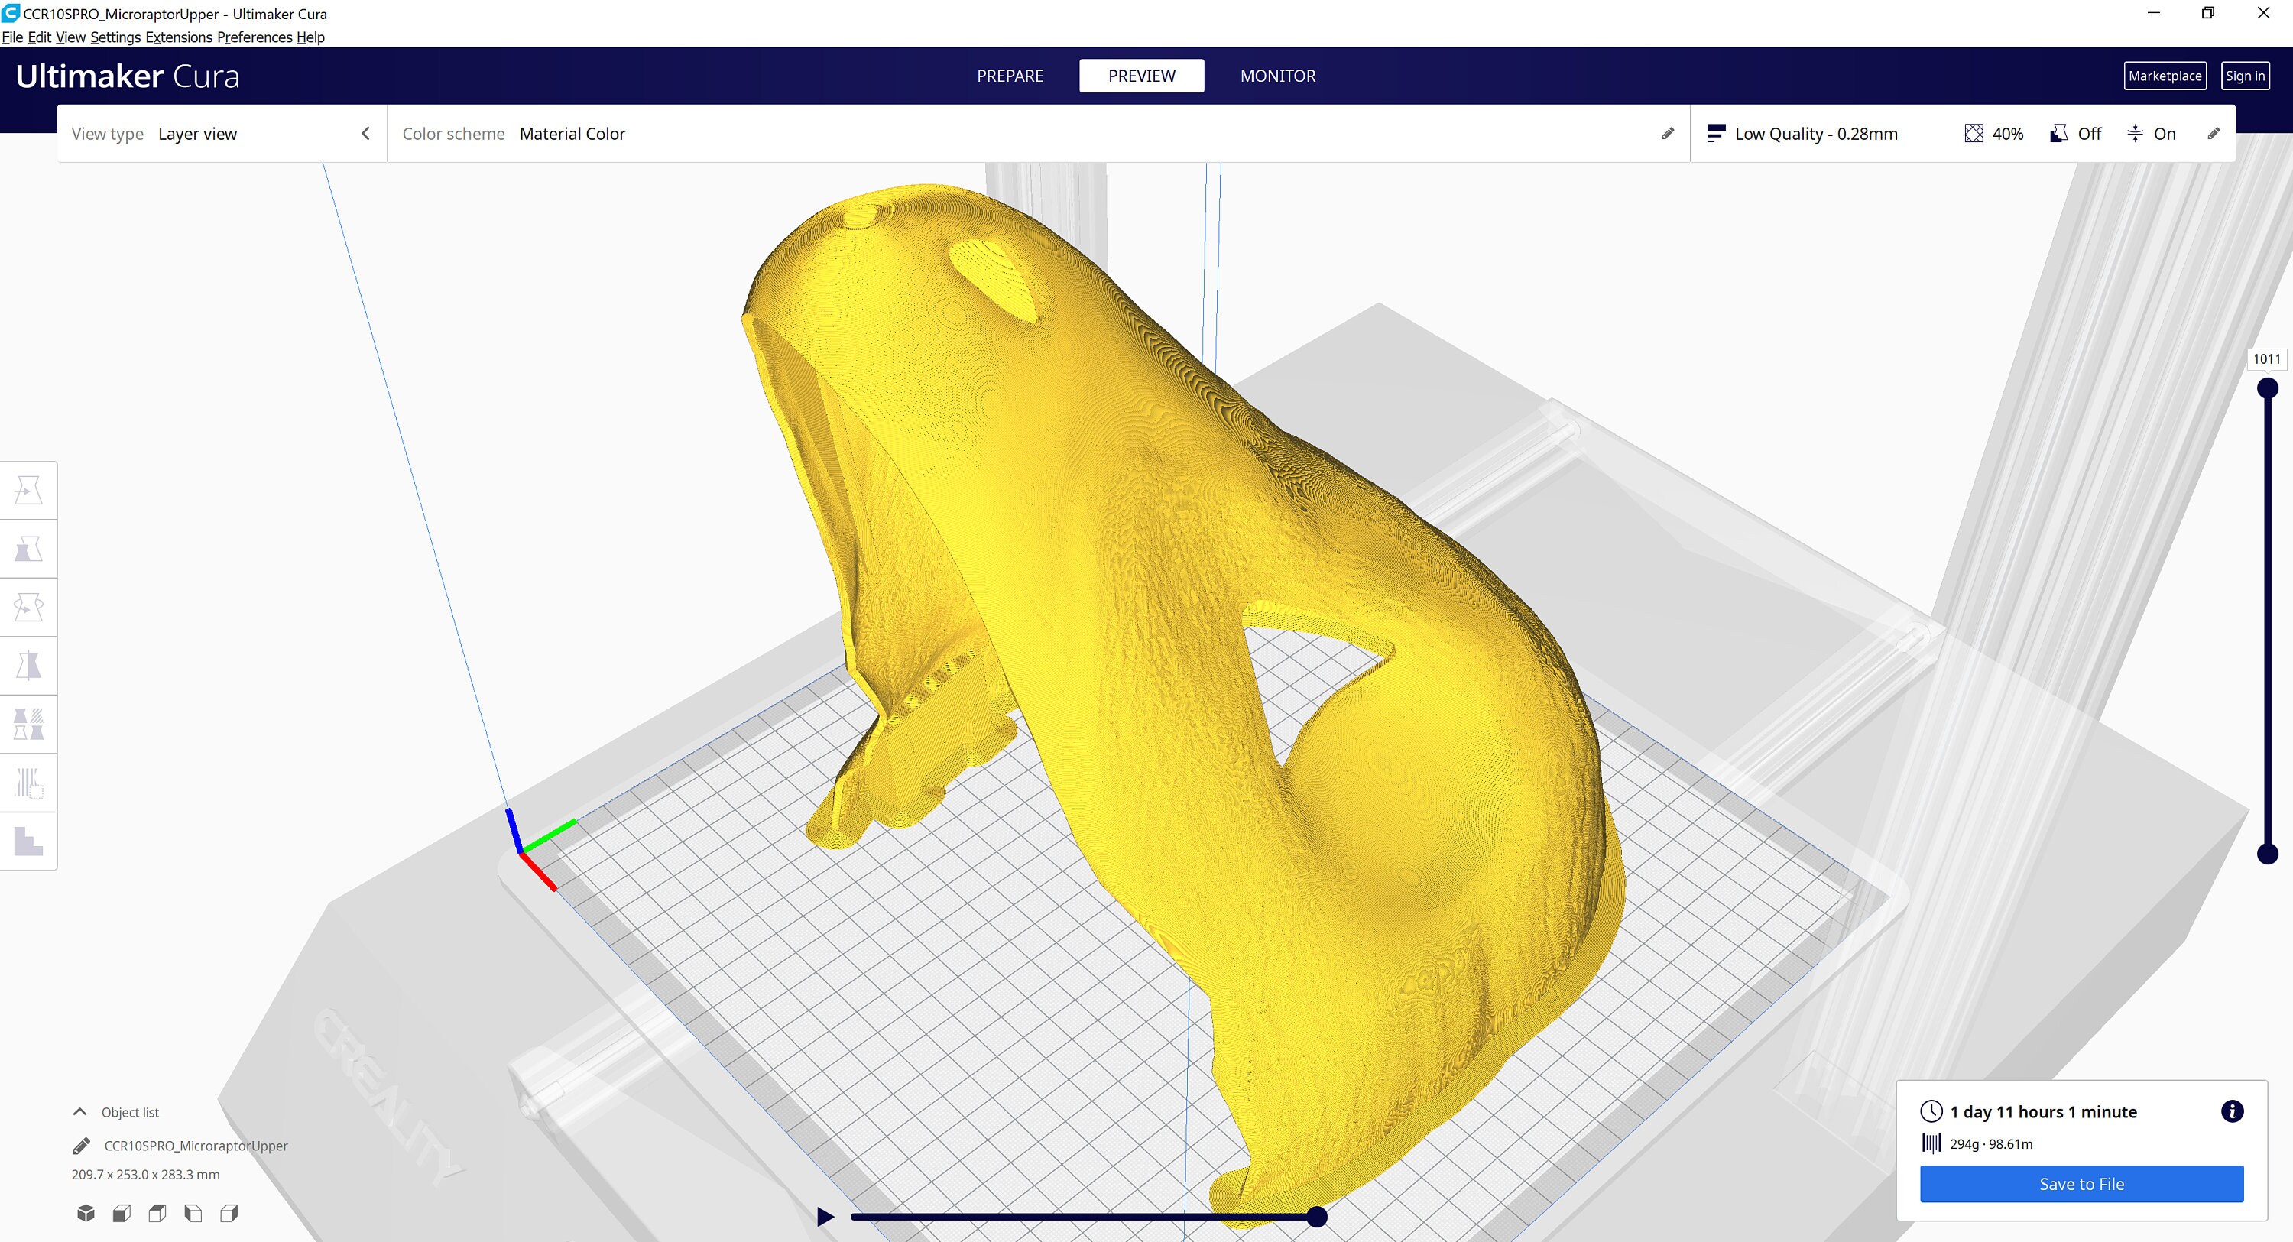The height and width of the screenshot is (1242, 2293).
Task: Collapse the Object list chevron
Action: click(79, 1112)
